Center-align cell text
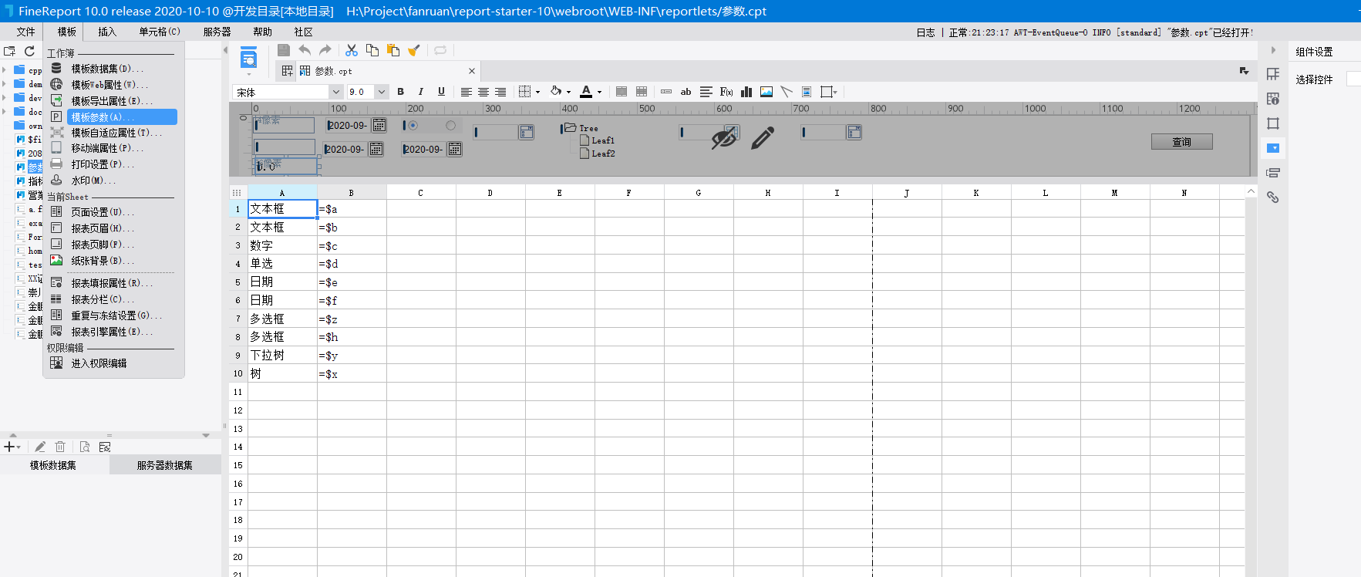Image resolution: width=1361 pixels, height=577 pixels. (x=483, y=92)
